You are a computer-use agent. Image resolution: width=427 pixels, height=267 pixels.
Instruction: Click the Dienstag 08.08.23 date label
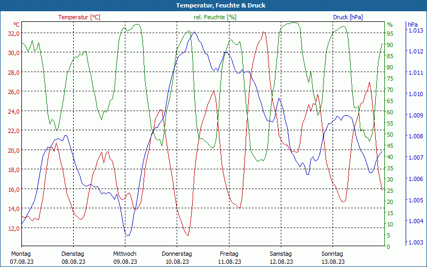[73, 257]
